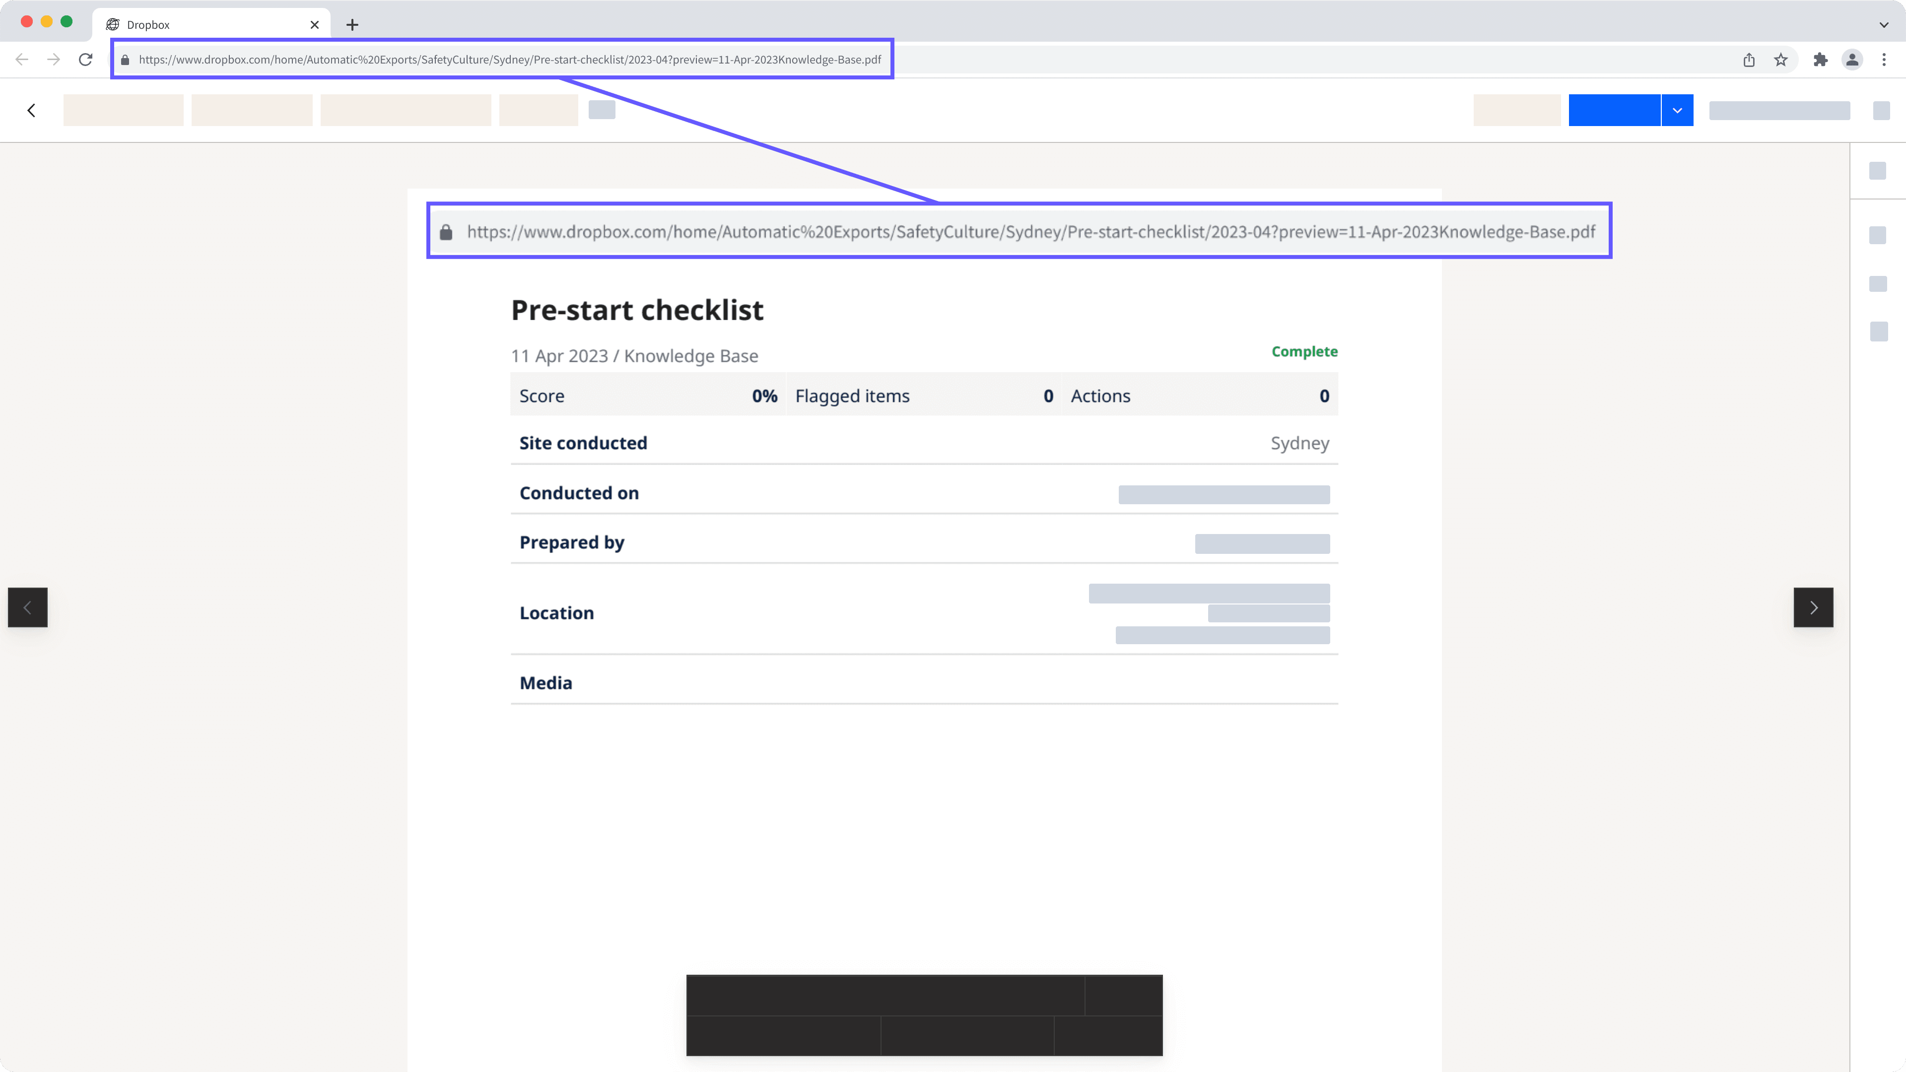Image resolution: width=1906 pixels, height=1072 pixels.
Task: Go to the previous preview page with left arrow
Action: (27, 607)
